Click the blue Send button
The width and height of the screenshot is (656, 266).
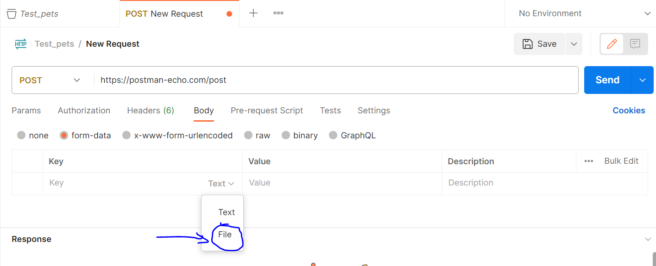click(607, 80)
